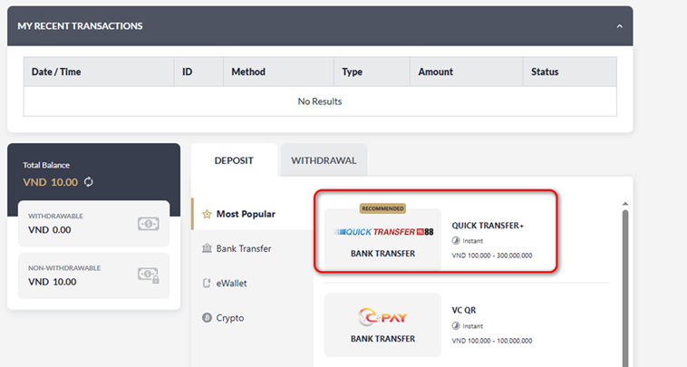The width and height of the screenshot is (687, 367).
Task: Click the Status column header
Action: tap(544, 72)
